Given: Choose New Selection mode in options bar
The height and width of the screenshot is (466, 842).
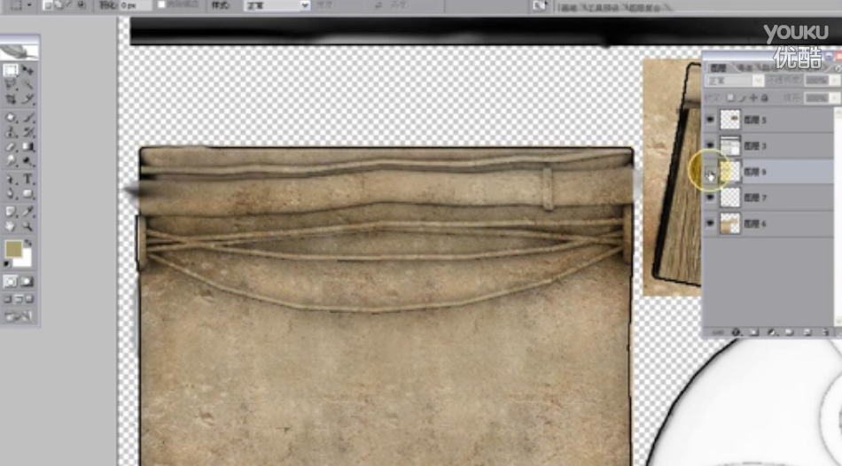Looking at the screenshot, I should click(x=49, y=4).
